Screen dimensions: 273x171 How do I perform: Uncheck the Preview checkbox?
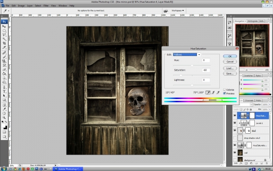224,93
